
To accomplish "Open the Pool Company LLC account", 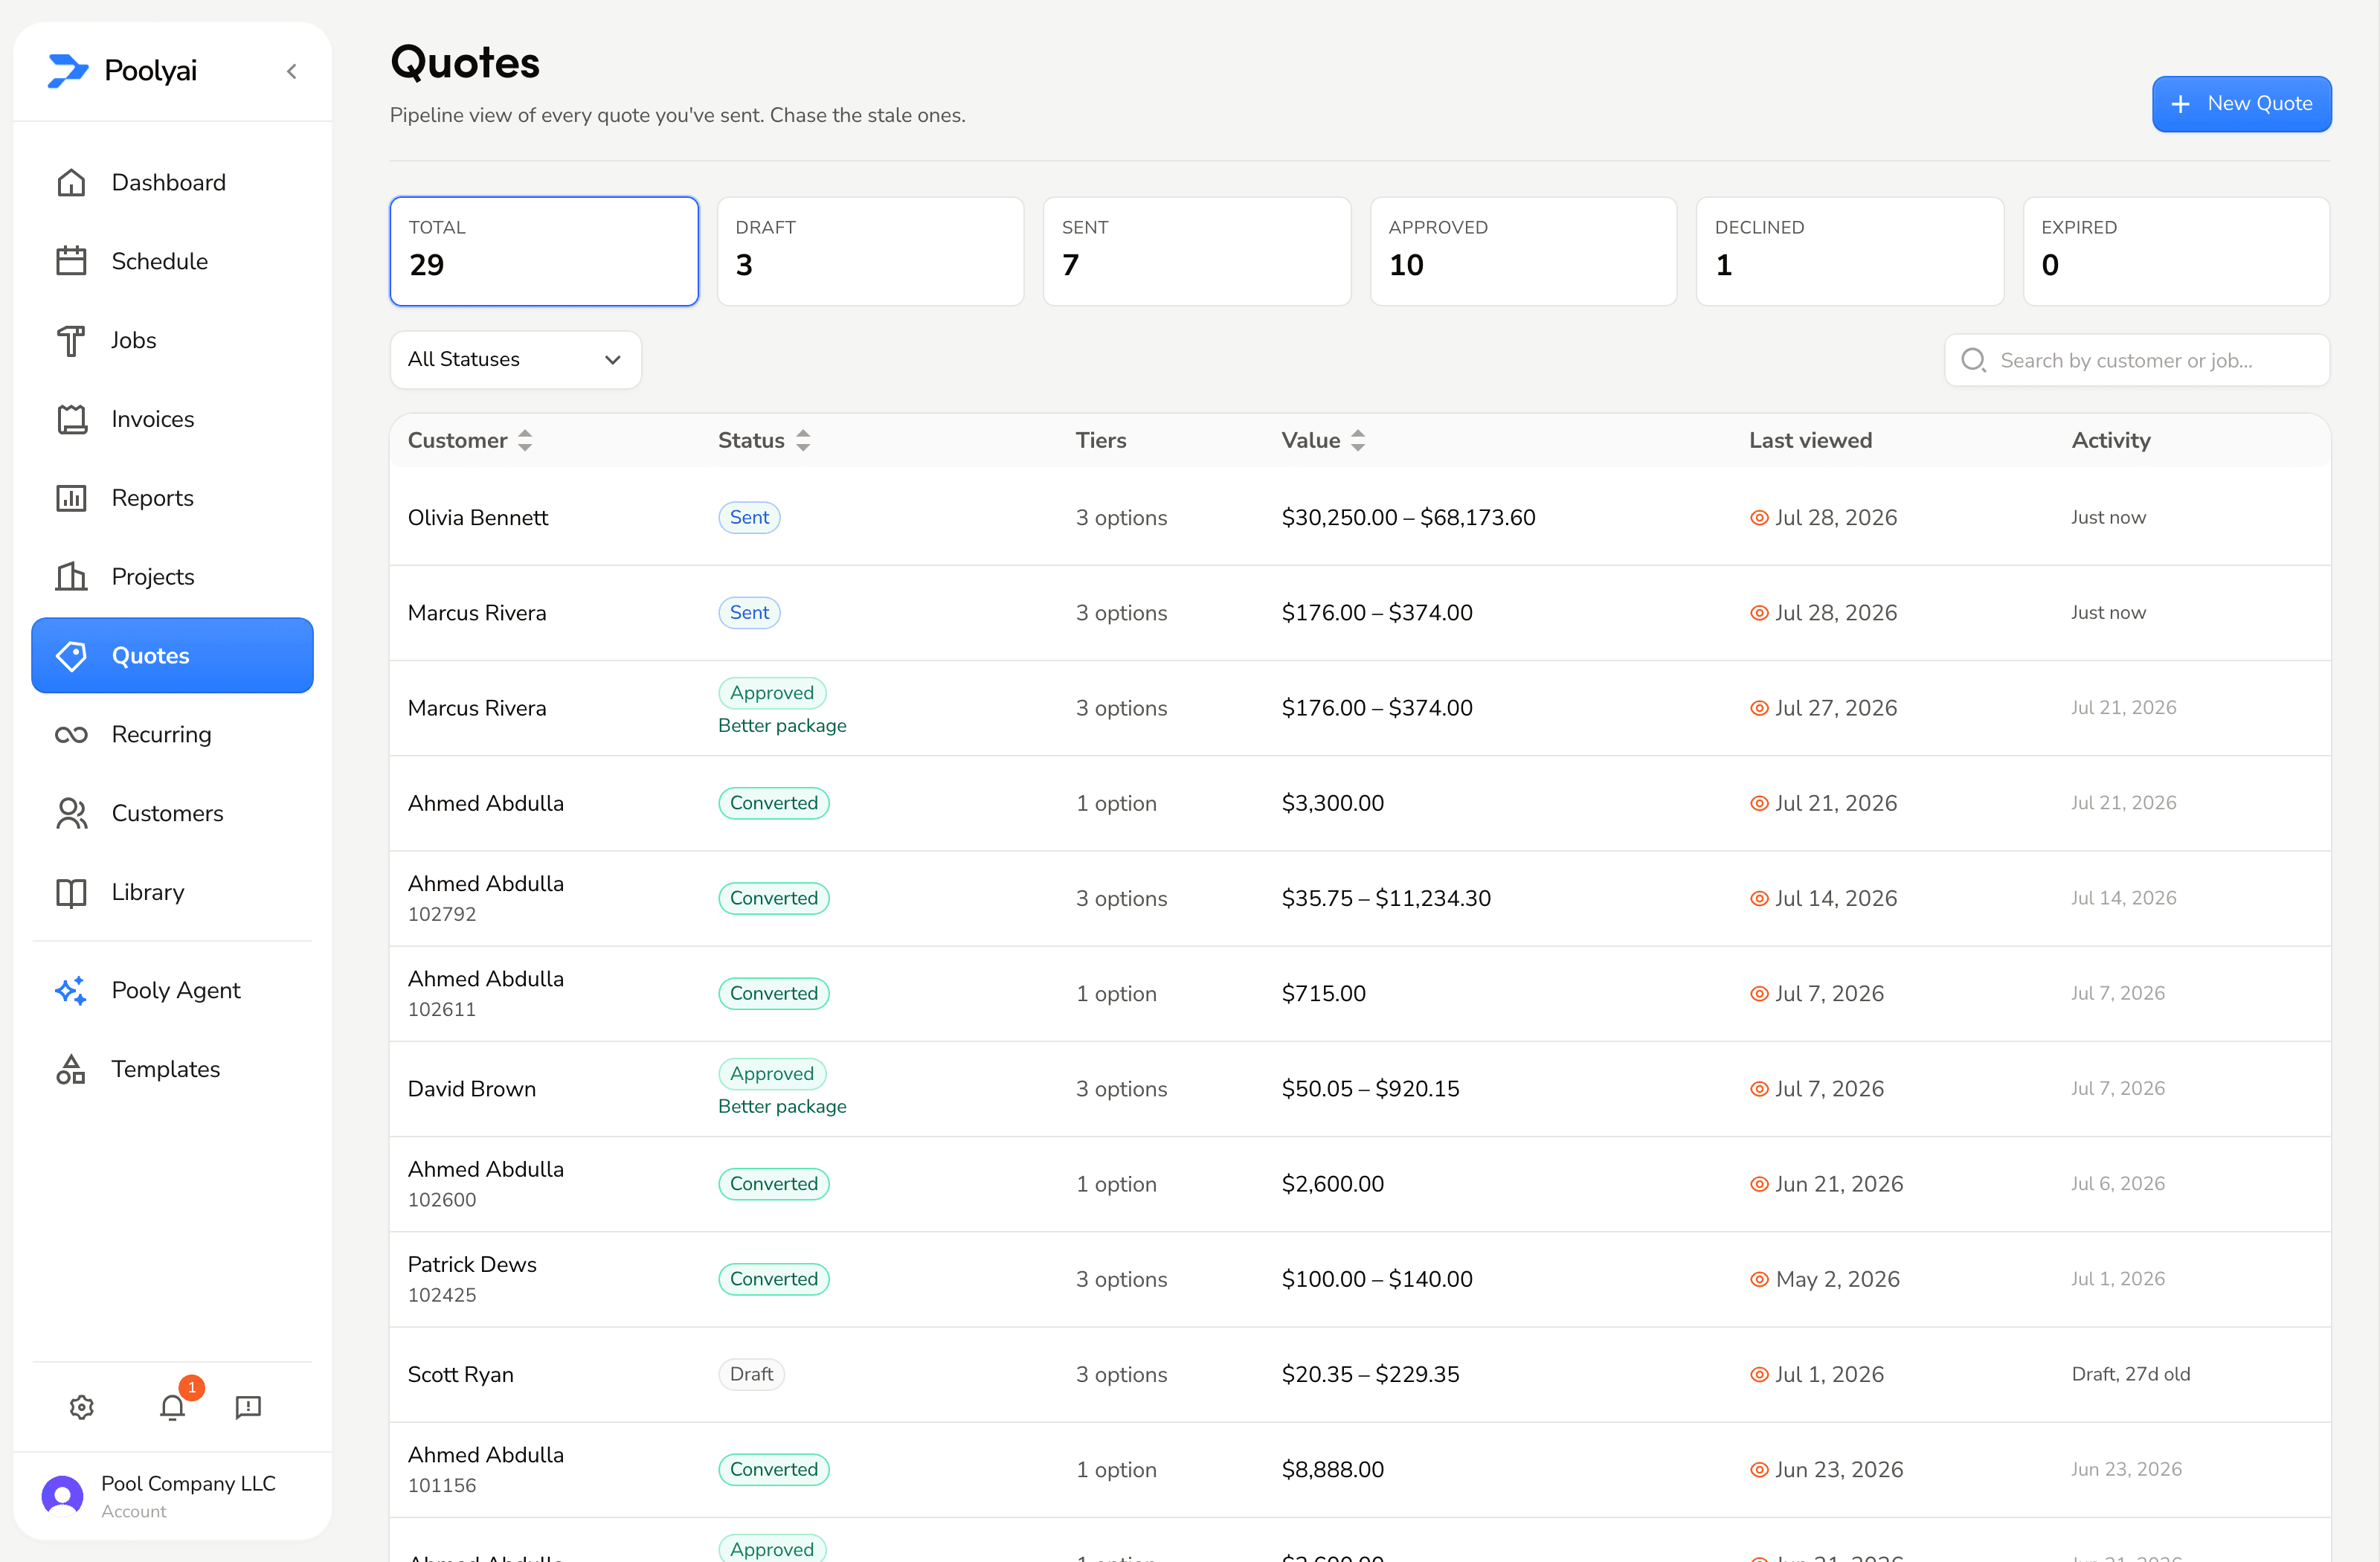I will [x=172, y=1496].
